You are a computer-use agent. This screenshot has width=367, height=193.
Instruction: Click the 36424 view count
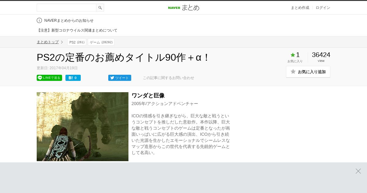pyautogui.click(x=321, y=55)
